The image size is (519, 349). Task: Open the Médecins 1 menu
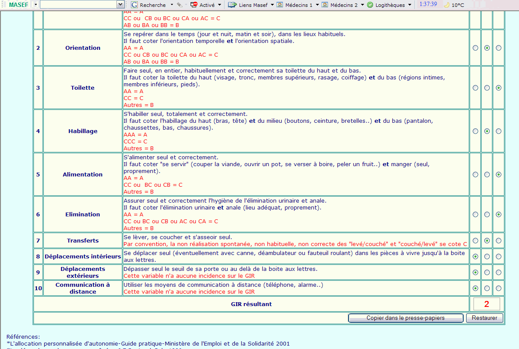[298, 5]
